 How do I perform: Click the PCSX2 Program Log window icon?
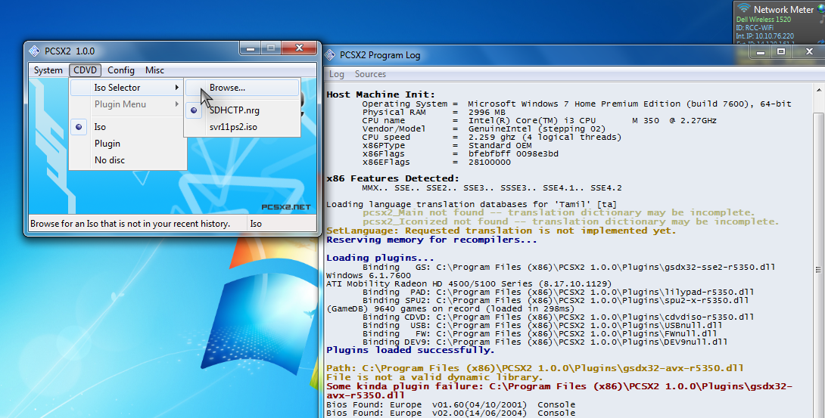[330, 55]
